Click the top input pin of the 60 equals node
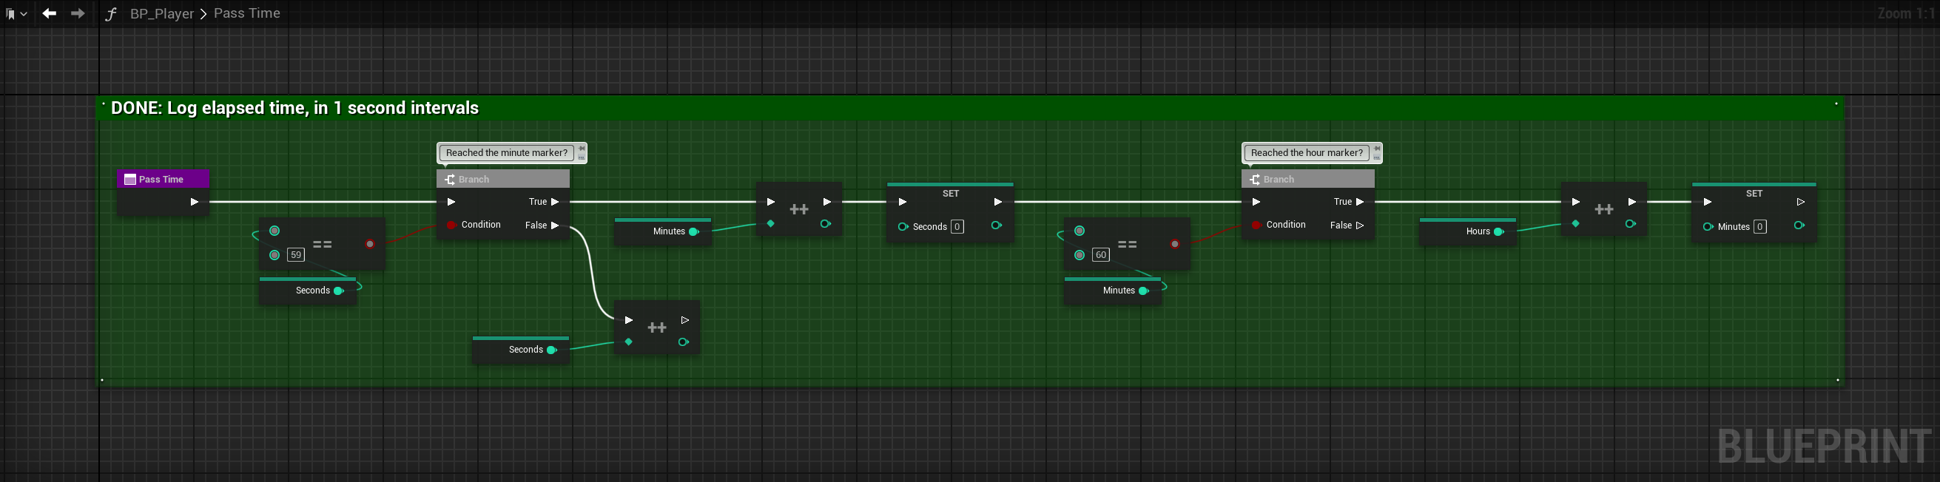The image size is (1940, 482). (x=1080, y=231)
